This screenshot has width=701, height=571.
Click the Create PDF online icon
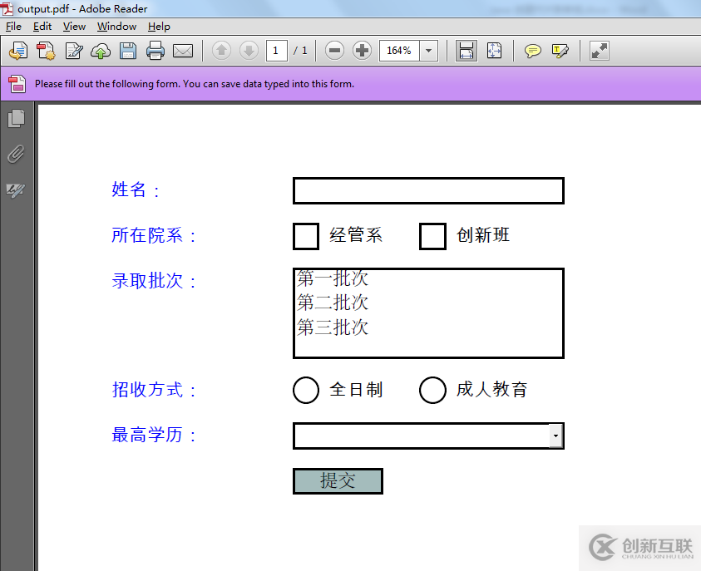pos(18,51)
